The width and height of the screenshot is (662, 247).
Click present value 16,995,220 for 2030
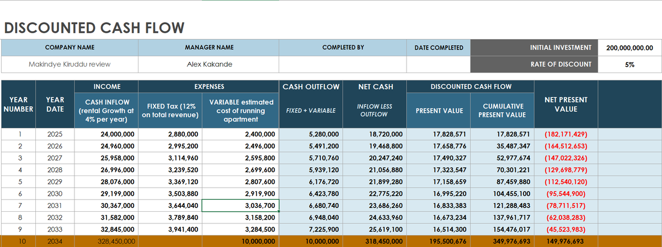click(x=438, y=194)
